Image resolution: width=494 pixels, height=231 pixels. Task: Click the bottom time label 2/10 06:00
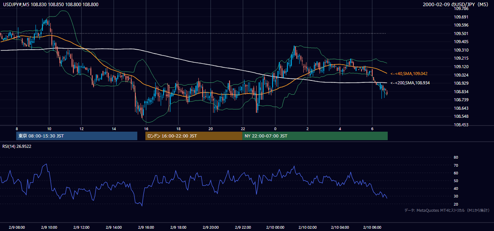372,228
